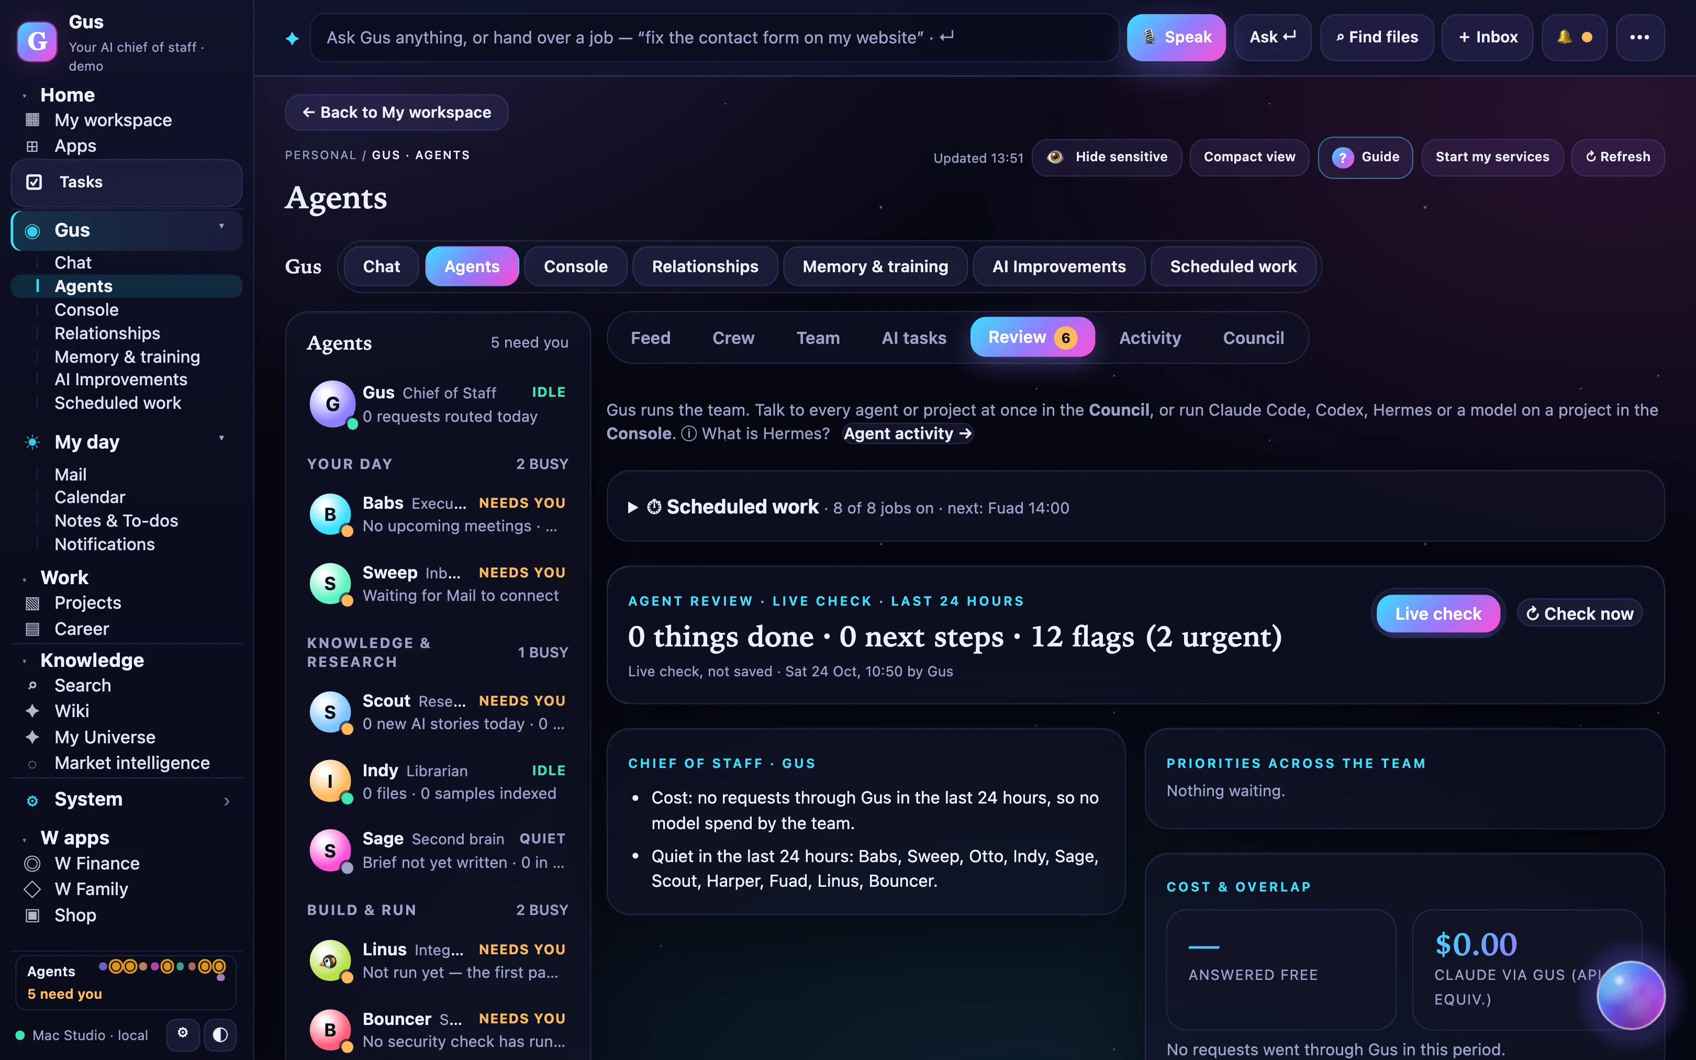This screenshot has width=1696, height=1060.
Task: Click the Tasks checkbox icon
Action: pos(34,182)
